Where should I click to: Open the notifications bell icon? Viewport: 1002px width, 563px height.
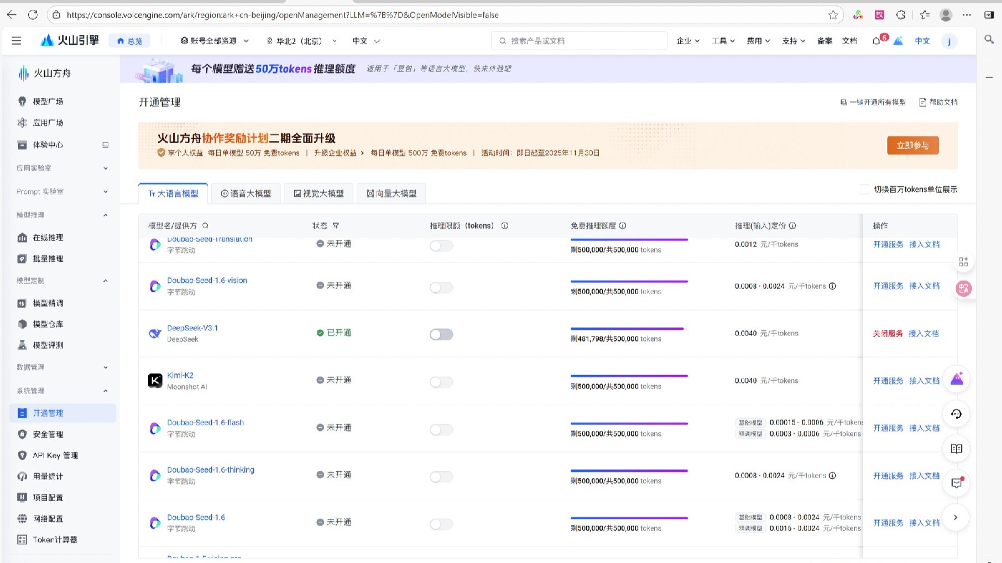(876, 41)
